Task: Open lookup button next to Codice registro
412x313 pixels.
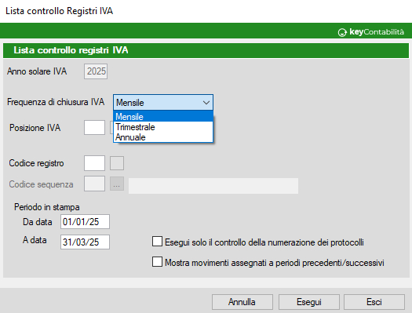Action: 117,163
